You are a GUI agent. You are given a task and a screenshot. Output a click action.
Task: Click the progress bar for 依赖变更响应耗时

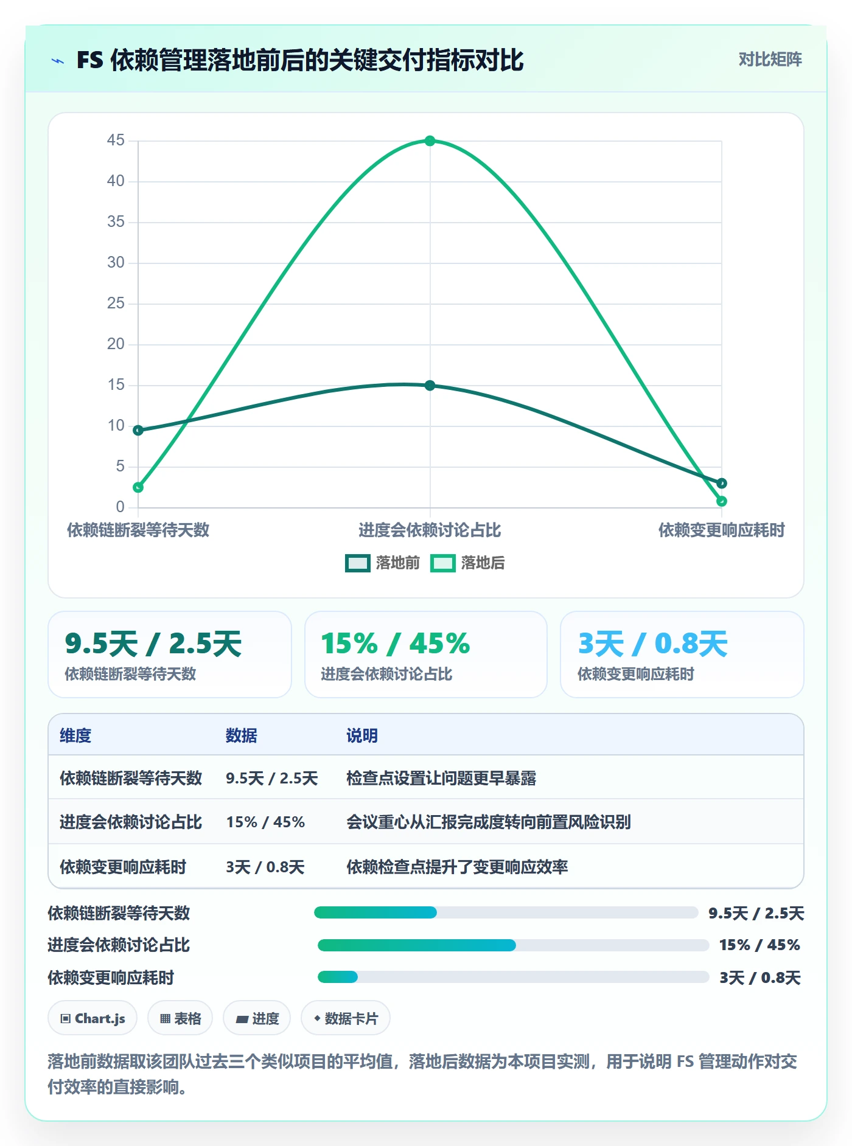pos(513,978)
